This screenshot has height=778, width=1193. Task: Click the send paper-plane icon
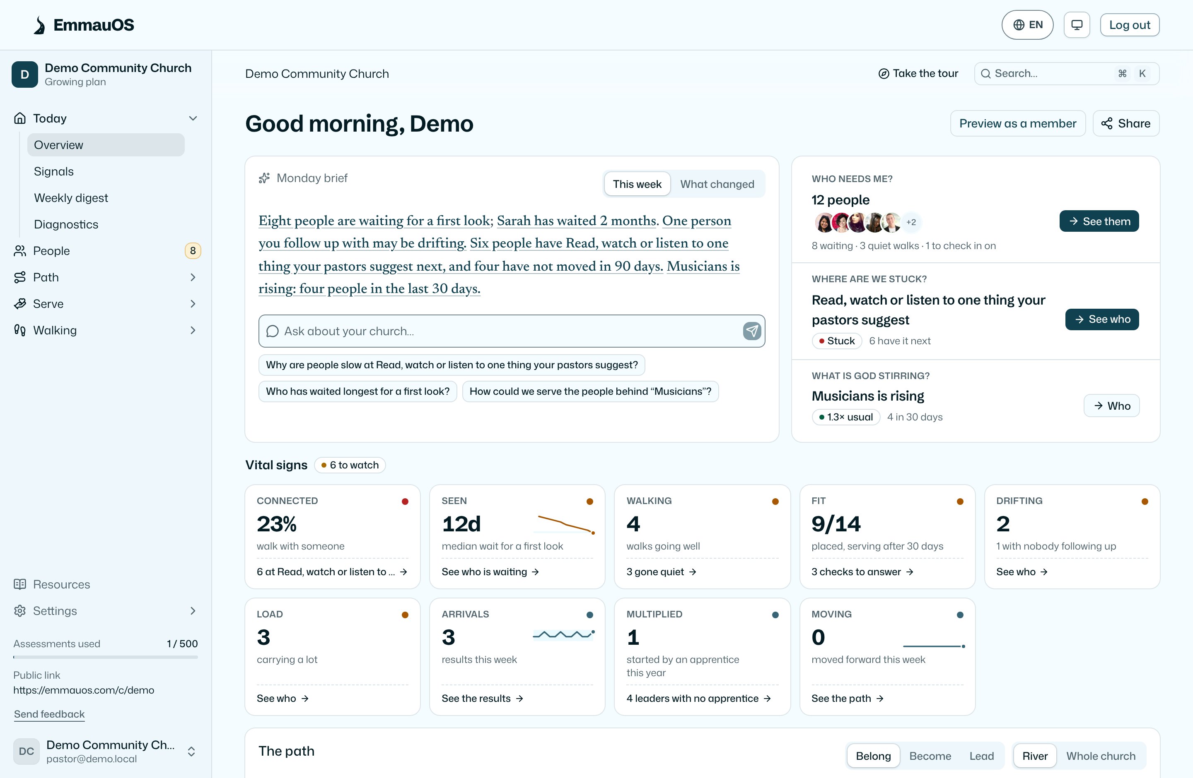tap(752, 331)
